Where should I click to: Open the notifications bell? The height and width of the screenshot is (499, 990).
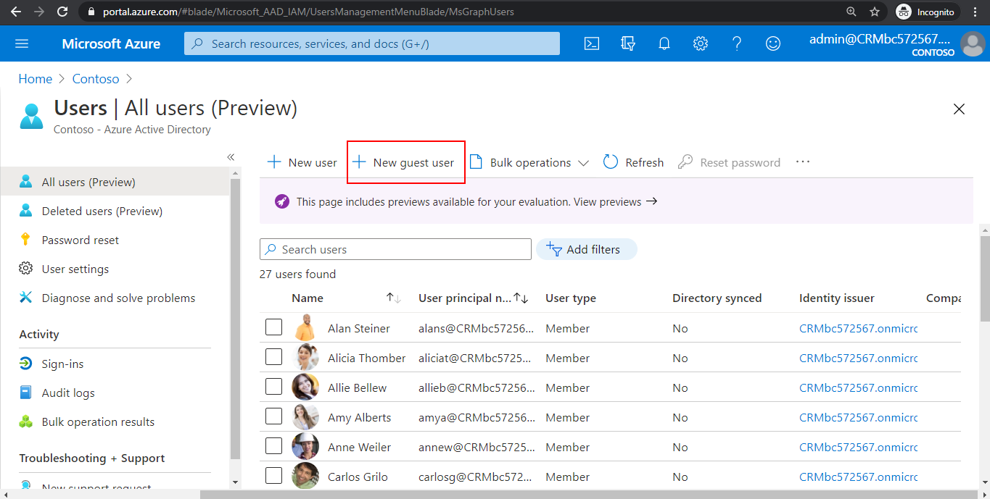click(664, 43)
